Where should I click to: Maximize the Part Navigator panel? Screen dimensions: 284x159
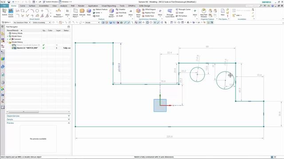(69, 27)
